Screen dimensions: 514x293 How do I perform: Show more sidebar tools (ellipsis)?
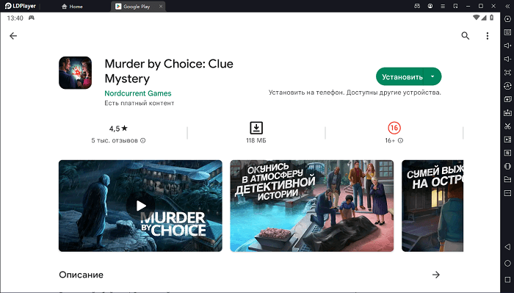(x=507, y=193)
